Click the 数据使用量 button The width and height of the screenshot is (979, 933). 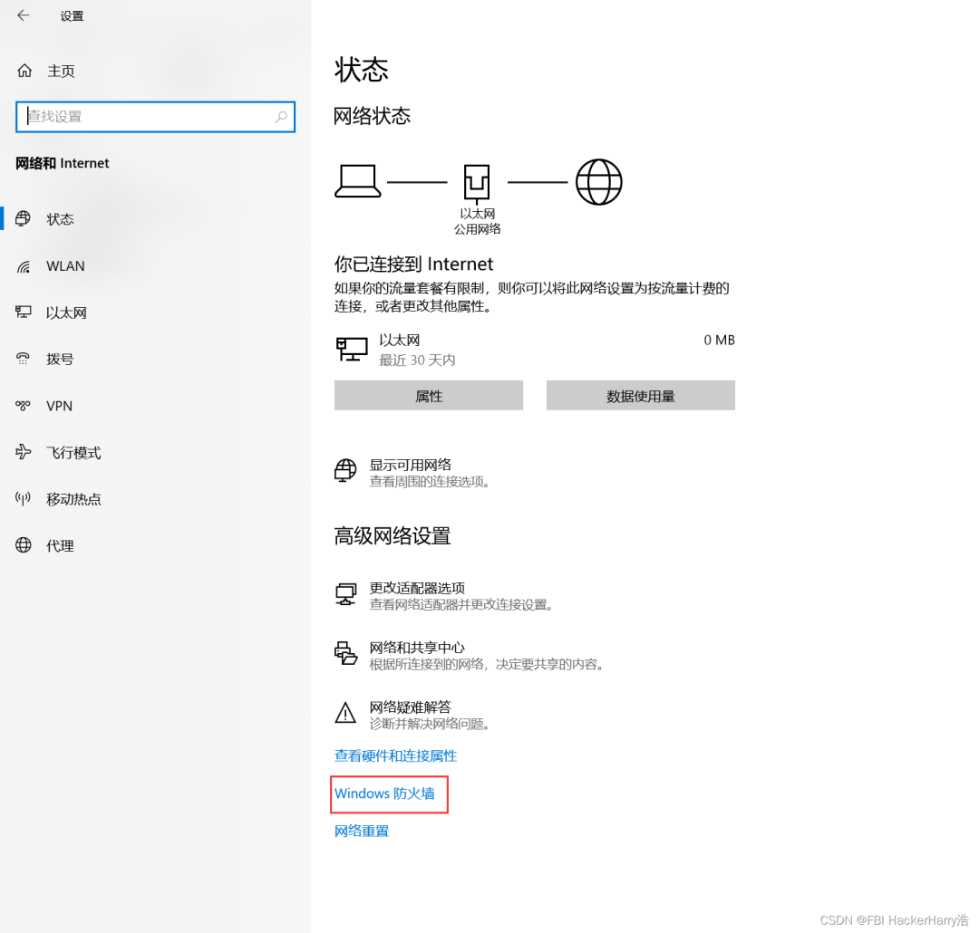640,395
